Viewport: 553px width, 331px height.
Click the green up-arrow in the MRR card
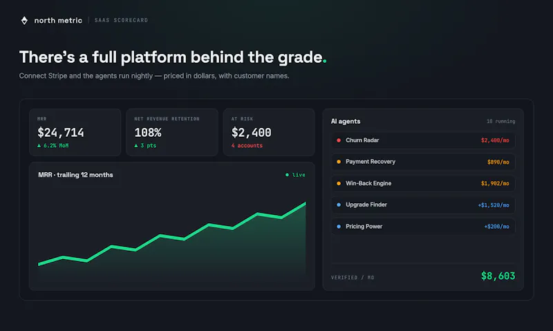pos(39,146)
